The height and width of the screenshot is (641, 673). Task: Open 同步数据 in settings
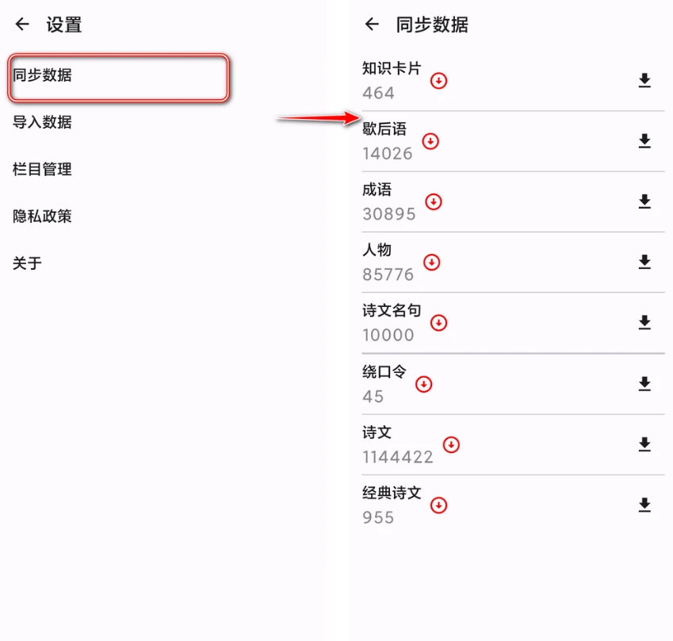(119, 77)
